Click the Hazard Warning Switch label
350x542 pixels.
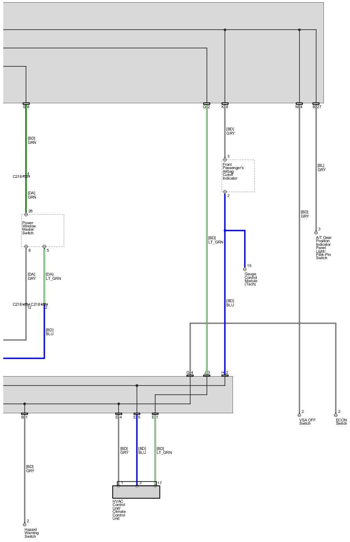[31, 533]
